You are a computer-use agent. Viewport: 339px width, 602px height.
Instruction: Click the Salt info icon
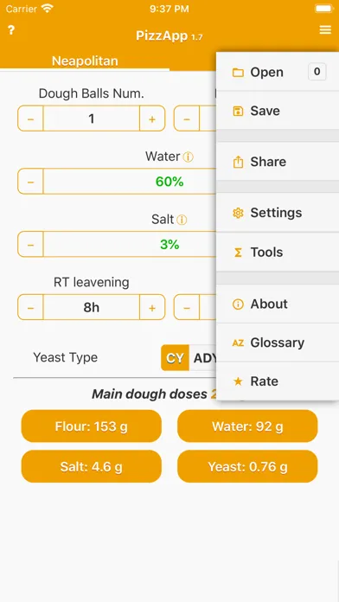[182, 220]
